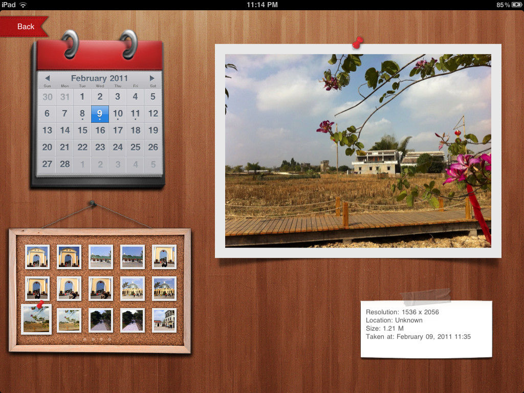Select February 5 on the calendar
This screenshot has width=524, height=393.
pos(153,97)
